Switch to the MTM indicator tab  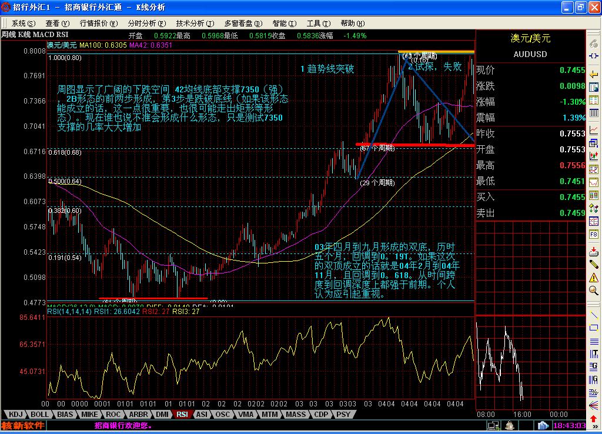click(269, 415)
